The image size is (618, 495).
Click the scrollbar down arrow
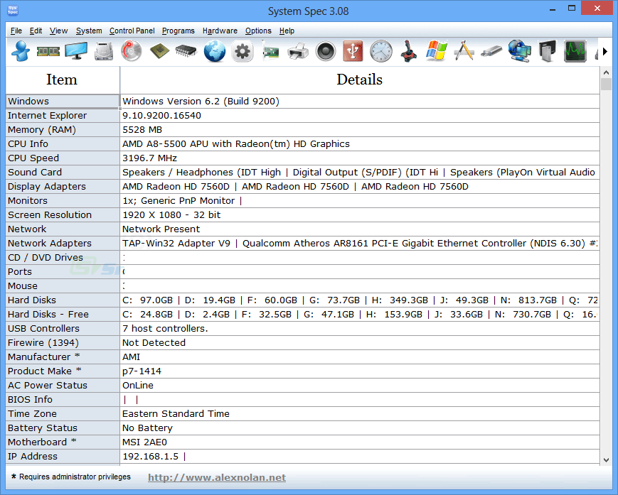[x=606, y=459]
